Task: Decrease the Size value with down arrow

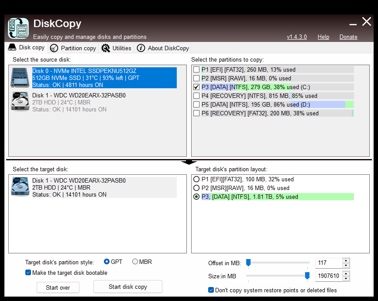Action: pyautogui.click(x=346, y=279)
